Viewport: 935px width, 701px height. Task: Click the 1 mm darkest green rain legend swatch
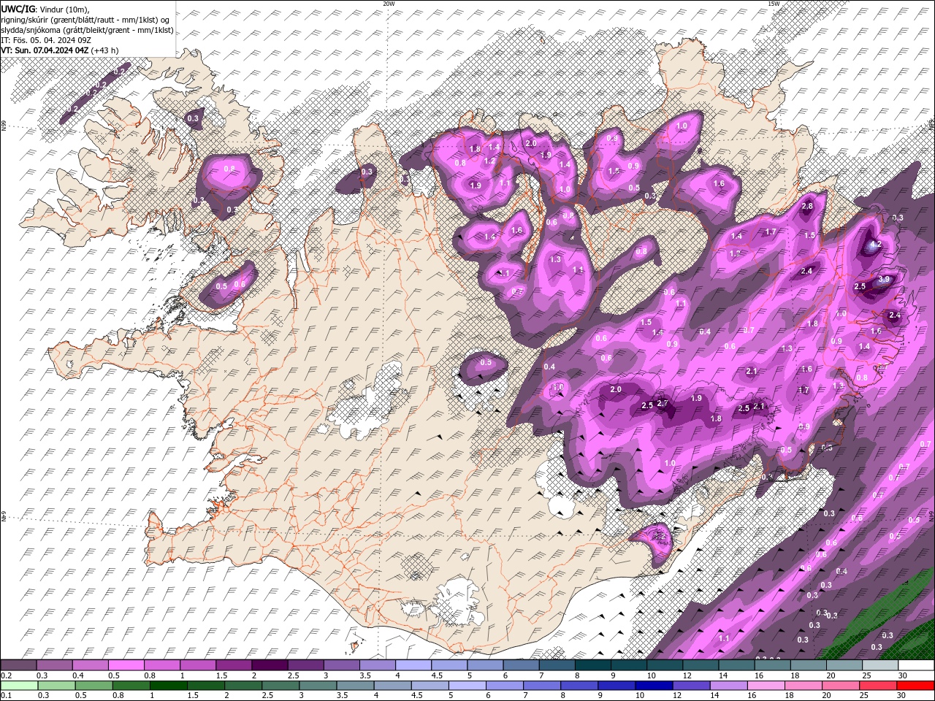click(x=167, y=686)
